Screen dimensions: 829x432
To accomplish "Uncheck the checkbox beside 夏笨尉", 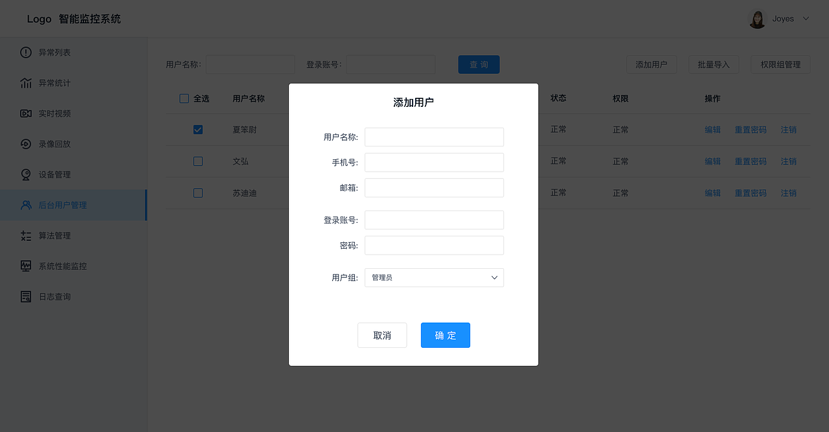I will (x=198, y=129).
